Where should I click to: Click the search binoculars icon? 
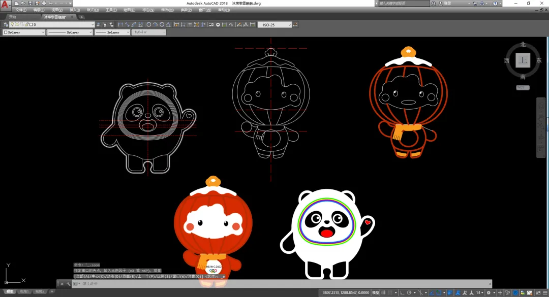click(x=434, y=3)
